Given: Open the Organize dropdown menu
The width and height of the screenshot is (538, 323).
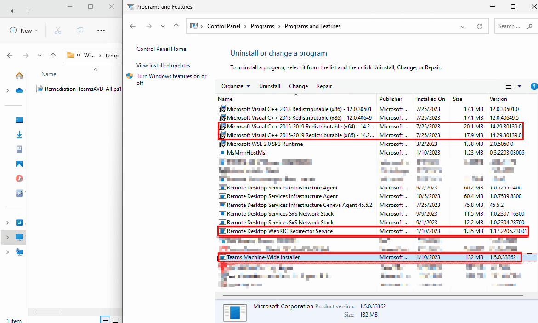Looking at the screenshot, I should coord(236,86).
